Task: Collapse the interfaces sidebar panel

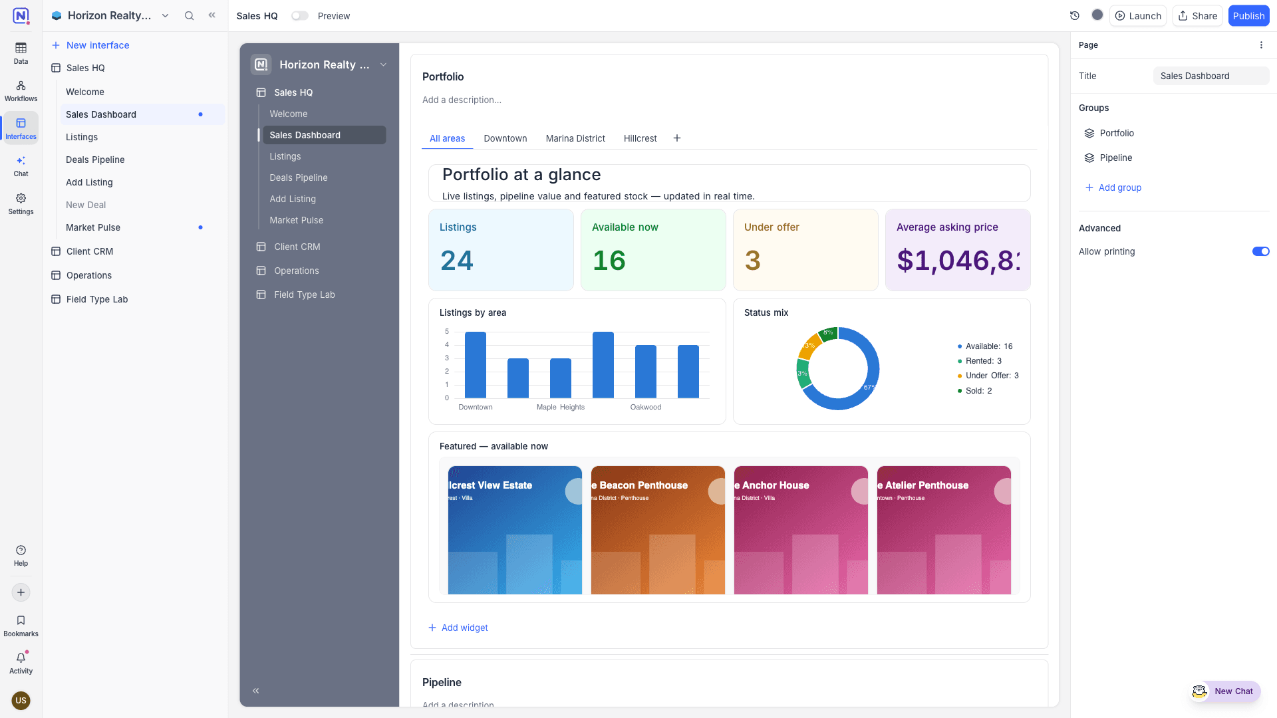Action: (212, 15)
